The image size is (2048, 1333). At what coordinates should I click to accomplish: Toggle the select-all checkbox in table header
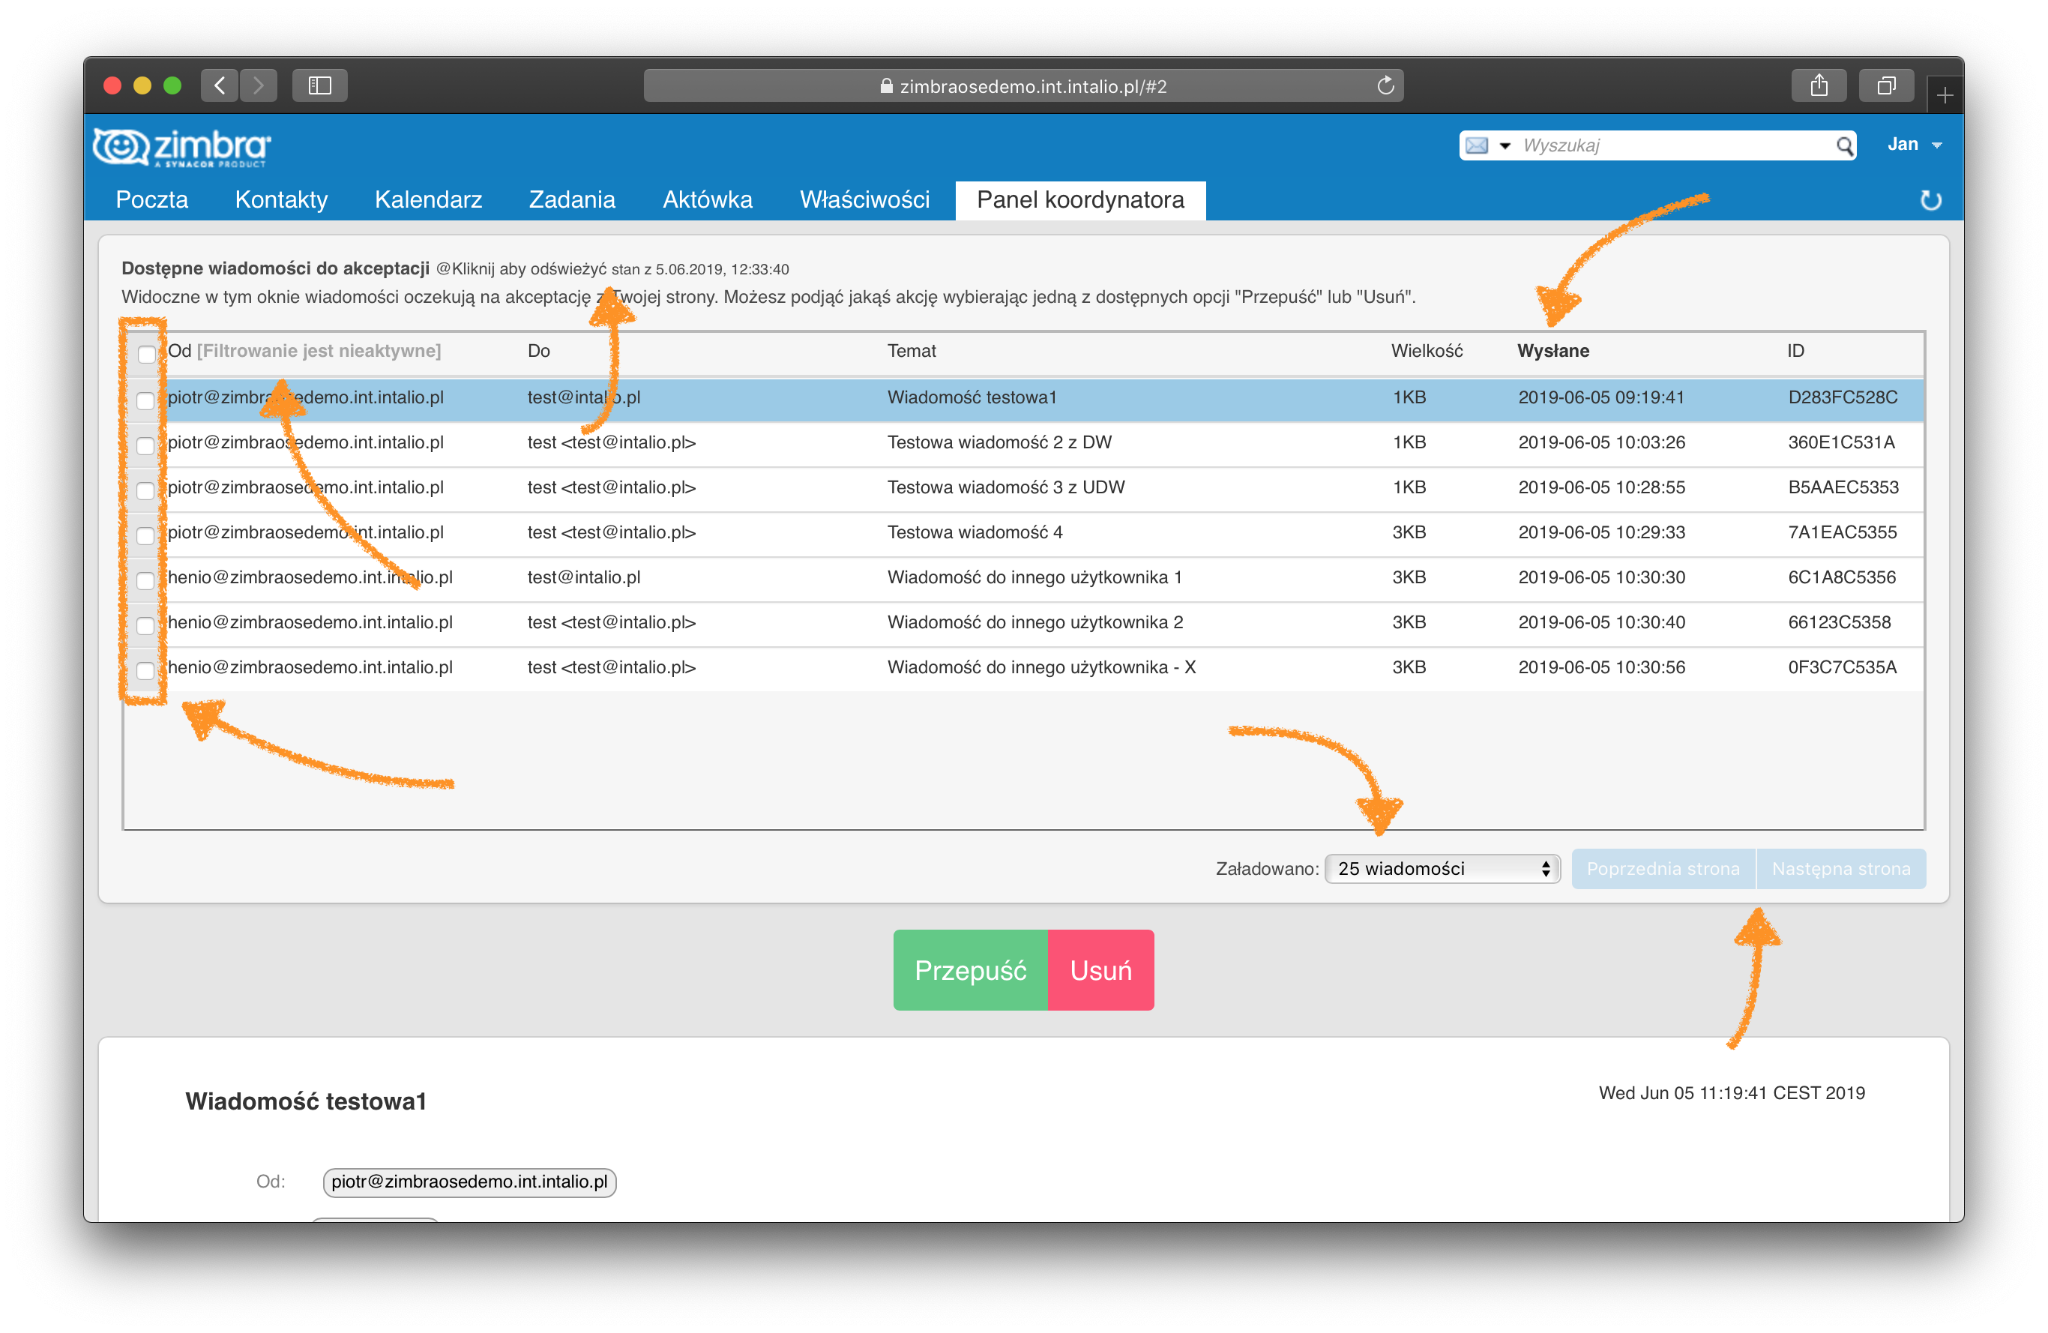(x=146, y=354)
